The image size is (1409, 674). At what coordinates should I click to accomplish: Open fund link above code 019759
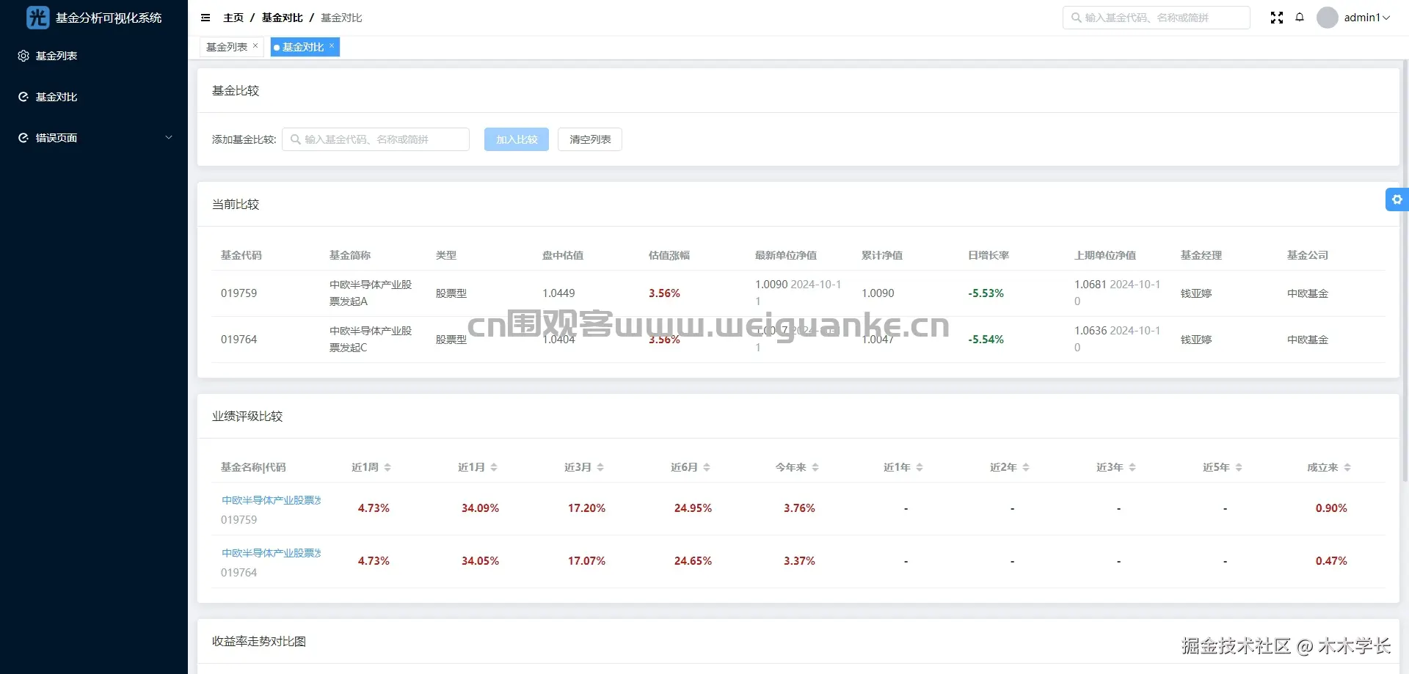pyautogui.click(x=272, y=500)
